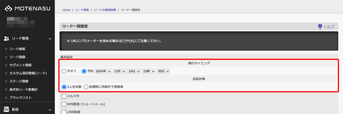343x114 pixels.
Task: Open ブラックリスト in the sidebar
Action: point(20,97)
